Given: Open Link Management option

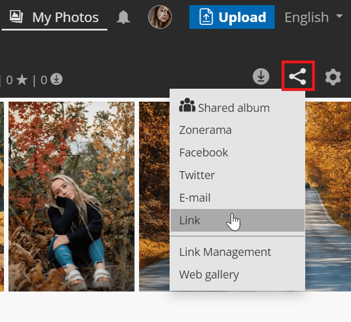Looking at the screenshot, I should tap(225, 252).
